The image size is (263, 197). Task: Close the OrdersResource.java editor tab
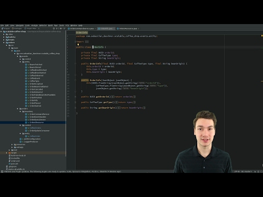[x=139, y=28]
